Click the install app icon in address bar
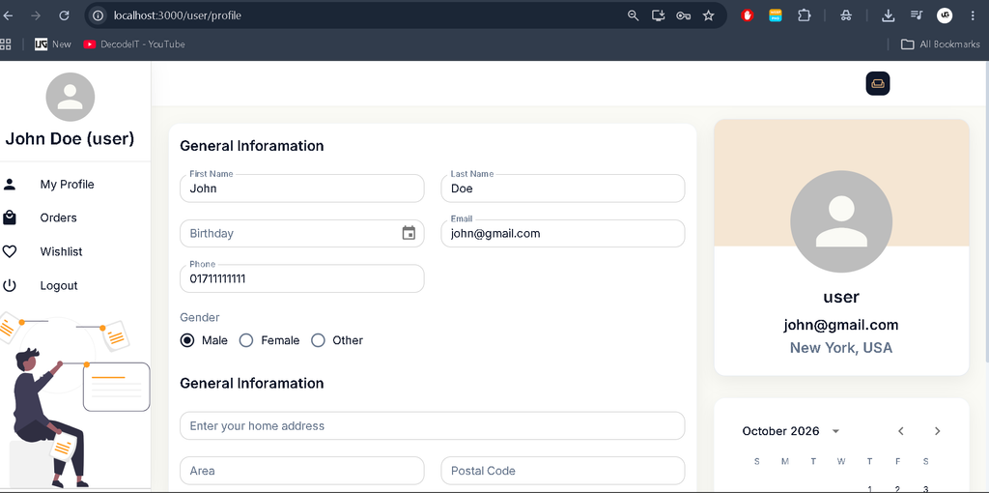Screen dimensions: 989x493 point(659,15)
